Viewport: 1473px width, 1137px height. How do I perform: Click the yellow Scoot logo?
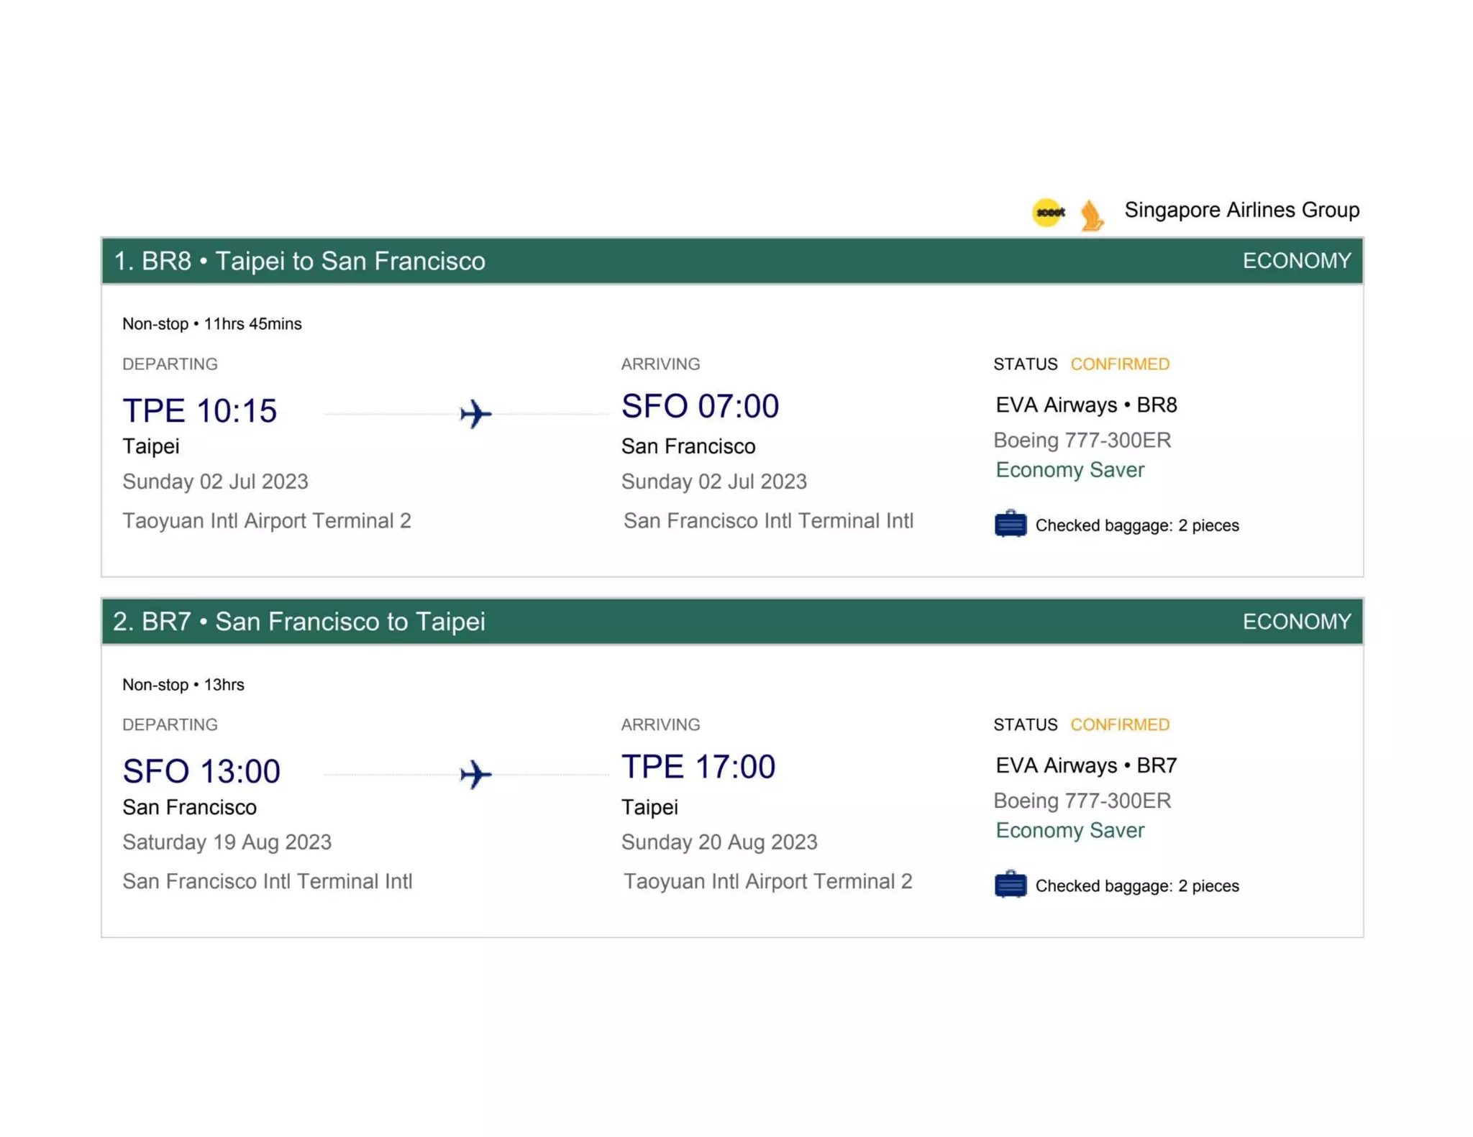(x=1049, y=212)
